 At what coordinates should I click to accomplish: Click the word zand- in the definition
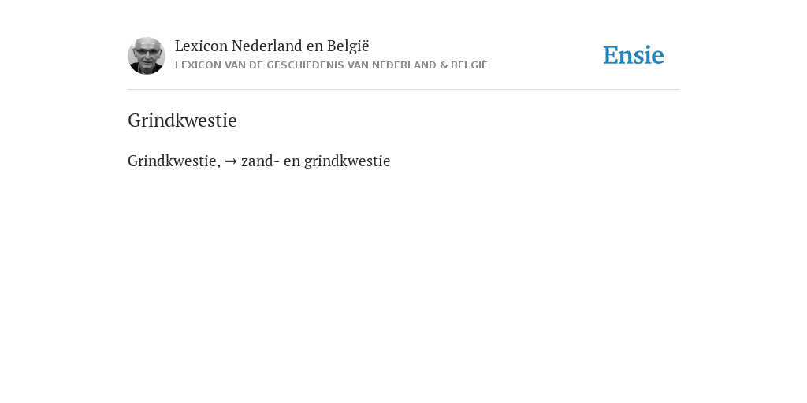[260, 161]
